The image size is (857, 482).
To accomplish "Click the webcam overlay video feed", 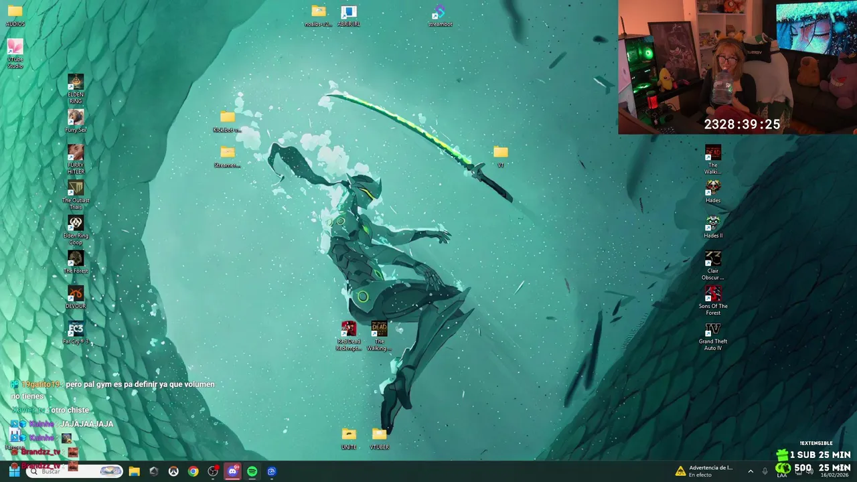I will 737,67.
